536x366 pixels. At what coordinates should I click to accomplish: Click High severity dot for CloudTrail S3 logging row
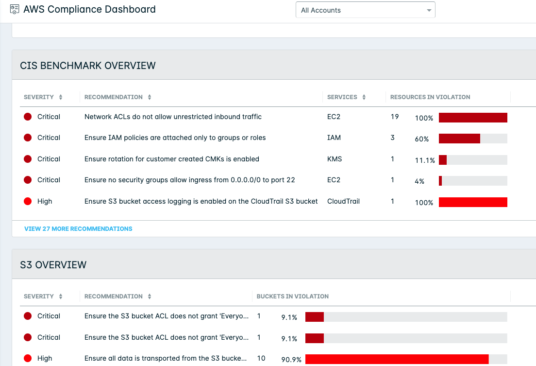point(28,201)
